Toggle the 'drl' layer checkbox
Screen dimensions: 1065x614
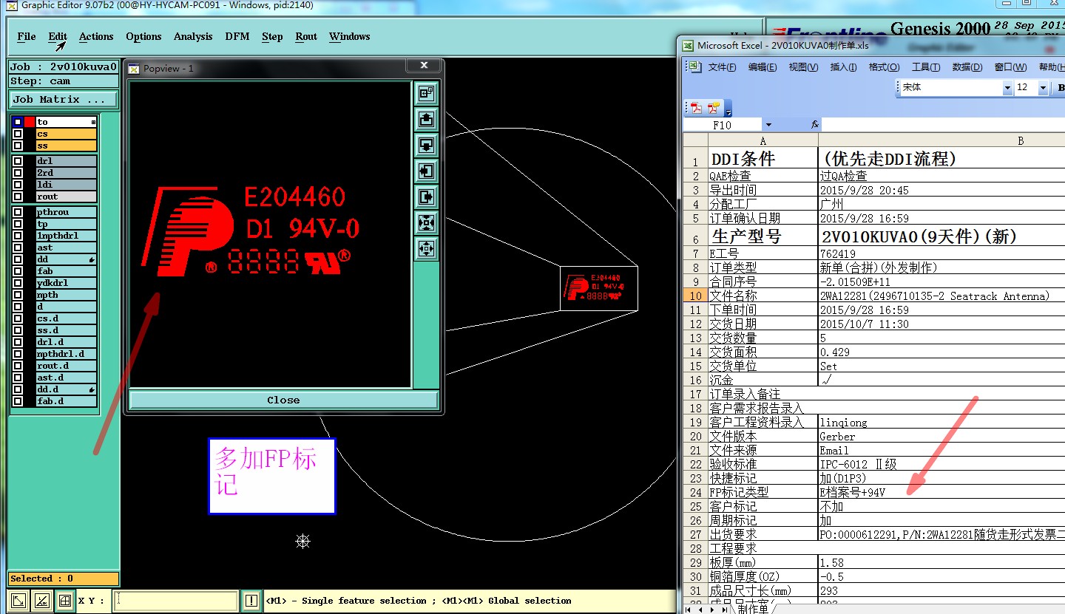pyautogui.click(x=18, y=161)
